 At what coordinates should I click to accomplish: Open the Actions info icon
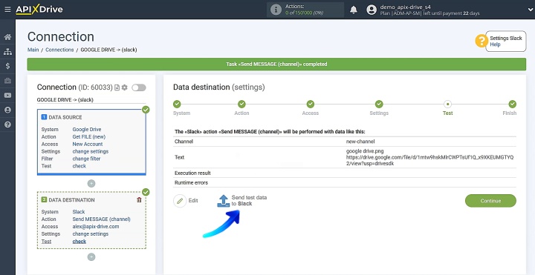pos(276,10)
